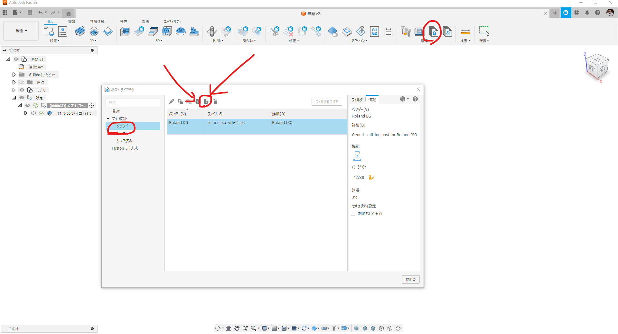Image resolution: width=618 pixels, height=334 pixels.
Task: Click the NC program icon with G
Action: click(62, 31)
